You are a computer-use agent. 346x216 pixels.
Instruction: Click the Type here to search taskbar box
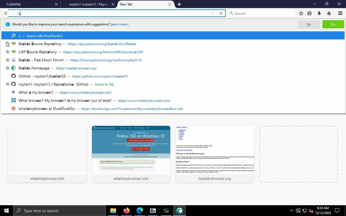coord(59,211)
